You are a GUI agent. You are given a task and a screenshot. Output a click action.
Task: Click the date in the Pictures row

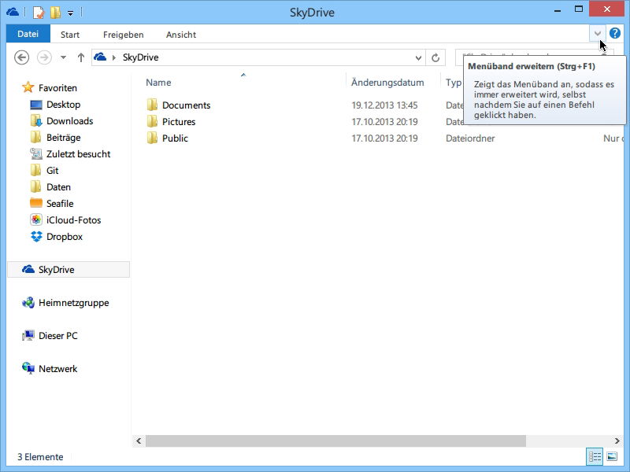pyautogui.click(x=384, y=122)
